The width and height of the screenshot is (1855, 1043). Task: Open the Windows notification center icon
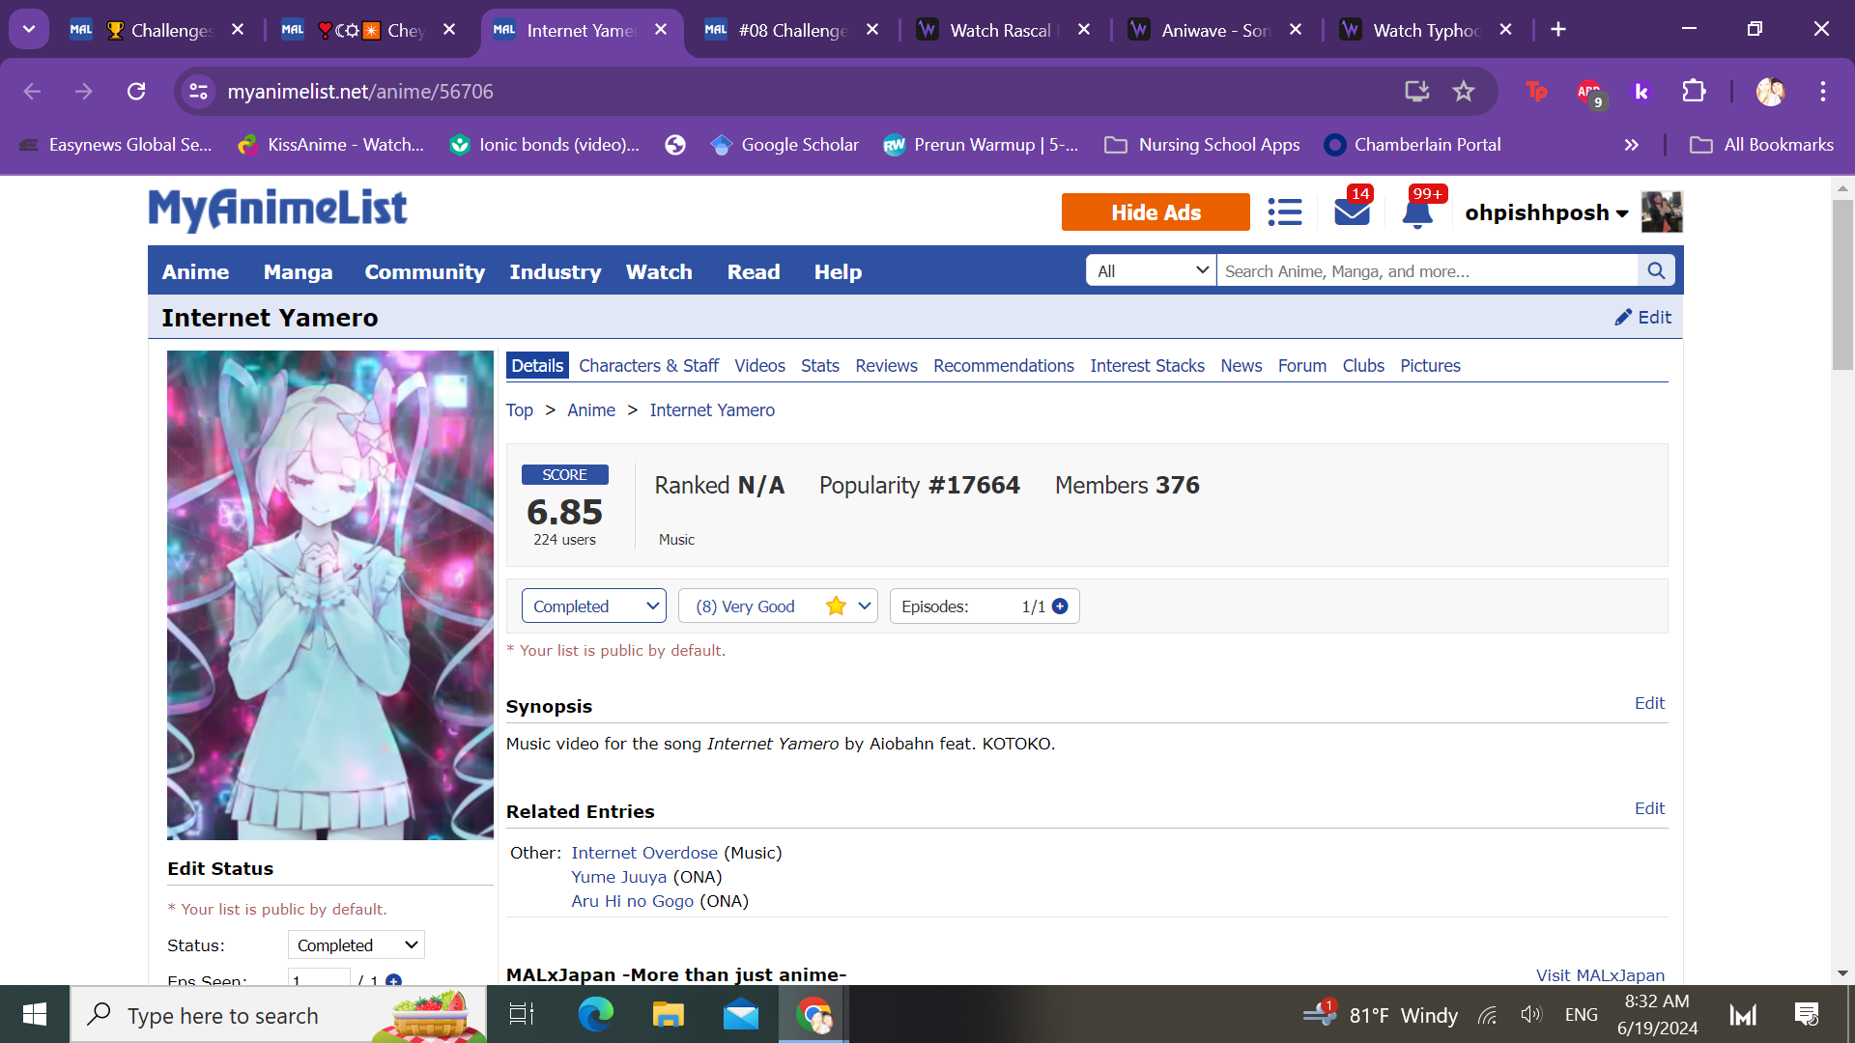pyautogui.click(x=1806, y=1014)
